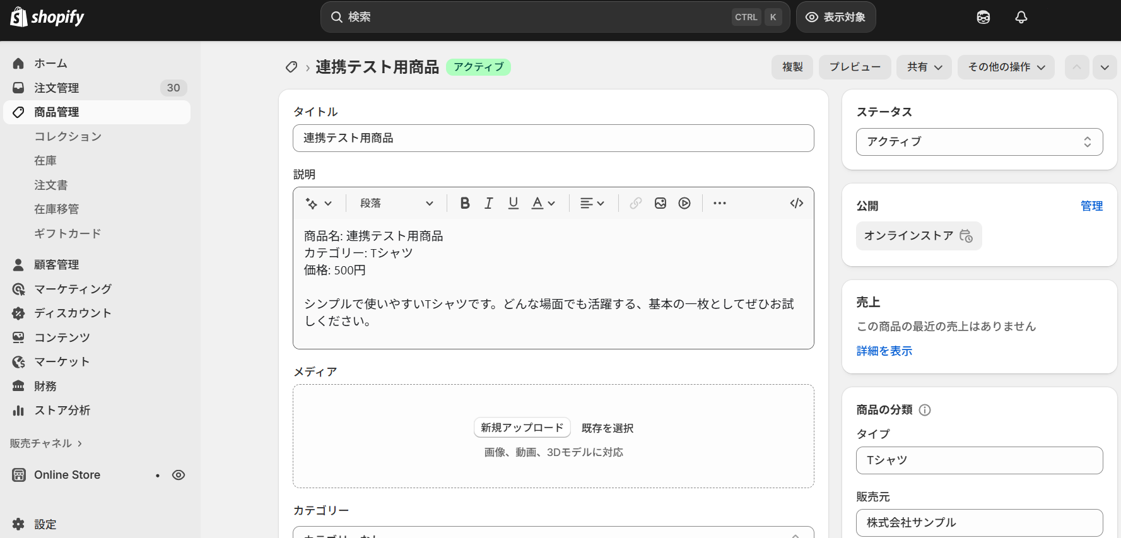Screen dimensions: 1121x538
Task: Open the AI magic text generator
Action: pyautogui.click(x=319, y=203)
